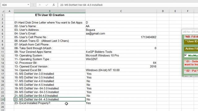Screen dimensions: 198x111
Task: Click '06- bKash Trans ID' label cell
Action: coord(49,41)
